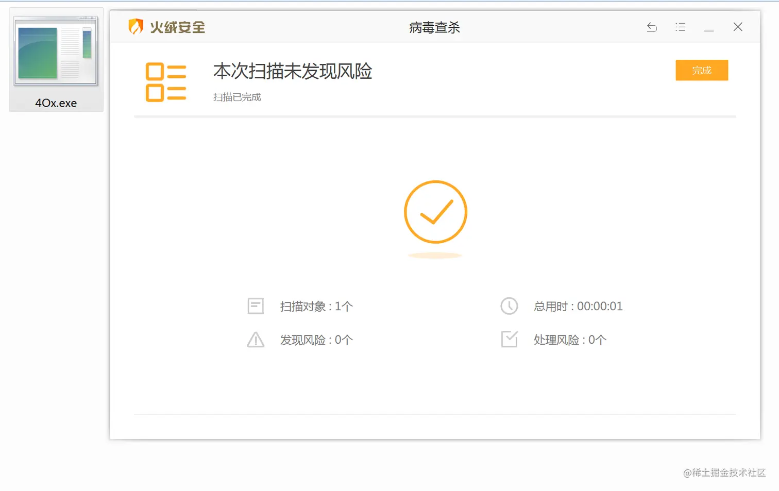The height and width of the screenshot is (491, 779).
Task: Click the 扫描已完成 status text
Action: point(237,97)
